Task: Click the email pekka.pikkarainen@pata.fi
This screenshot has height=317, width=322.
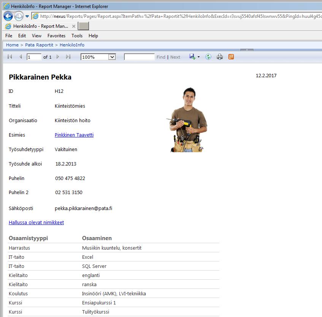Action: pyautogui.click(x=83, y=209)
